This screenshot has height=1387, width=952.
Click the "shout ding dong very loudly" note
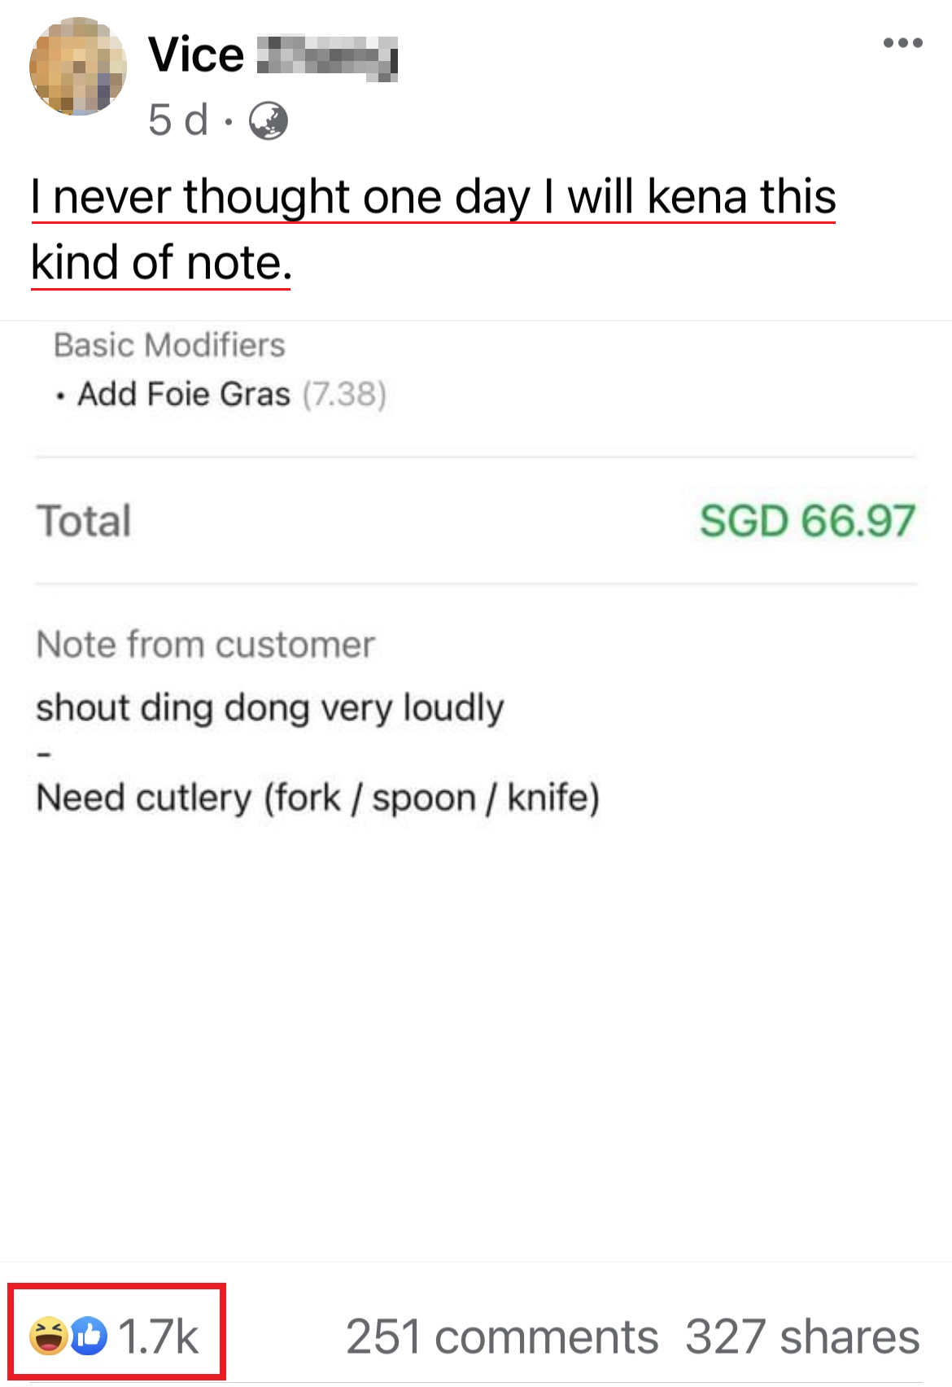(x=270, y=707)
